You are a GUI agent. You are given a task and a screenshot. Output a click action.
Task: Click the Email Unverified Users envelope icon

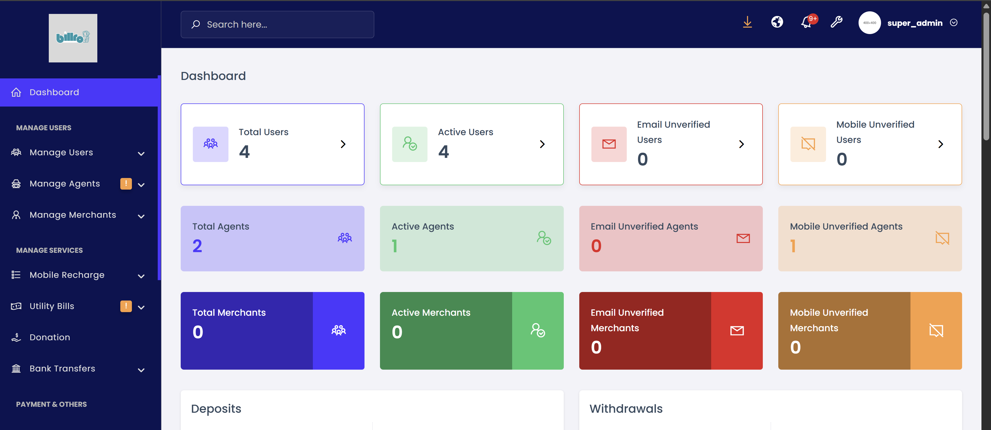point(609,144)
